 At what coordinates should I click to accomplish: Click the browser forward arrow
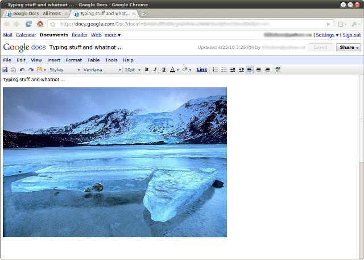[16, 24]
